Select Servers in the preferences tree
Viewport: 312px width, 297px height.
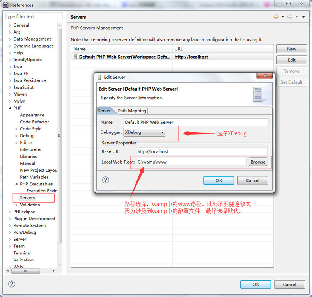(27, 198)
